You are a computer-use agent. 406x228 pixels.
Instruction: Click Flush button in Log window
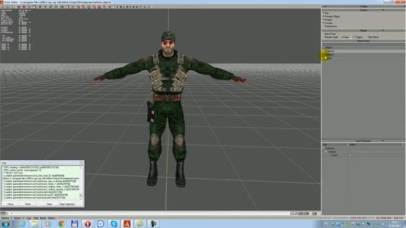pos(28,204)
